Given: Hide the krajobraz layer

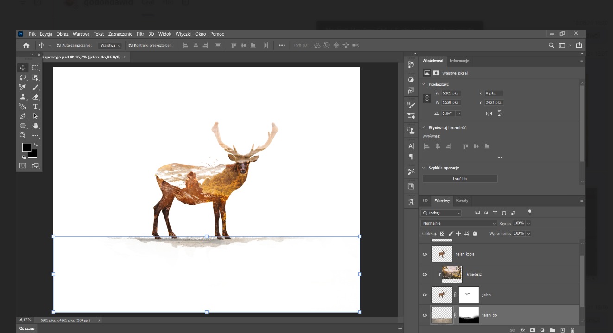Looking at the screenshot, I should pos(424,274).
